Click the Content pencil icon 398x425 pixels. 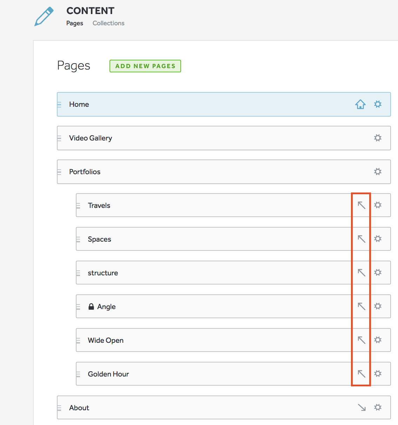pyautogui.click(x=44, y=16)
